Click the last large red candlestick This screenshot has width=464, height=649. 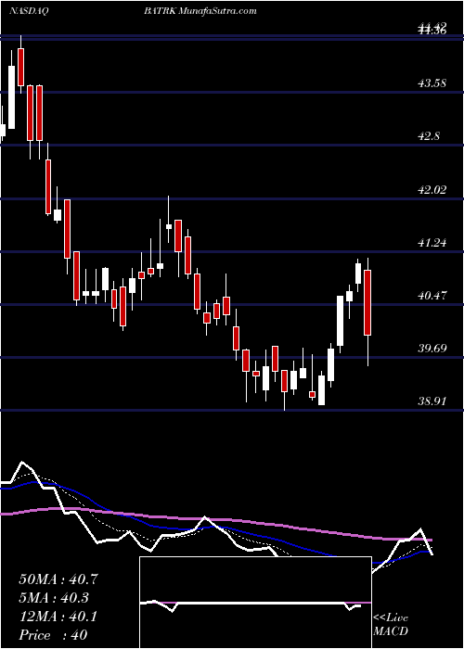coord(367,302)
